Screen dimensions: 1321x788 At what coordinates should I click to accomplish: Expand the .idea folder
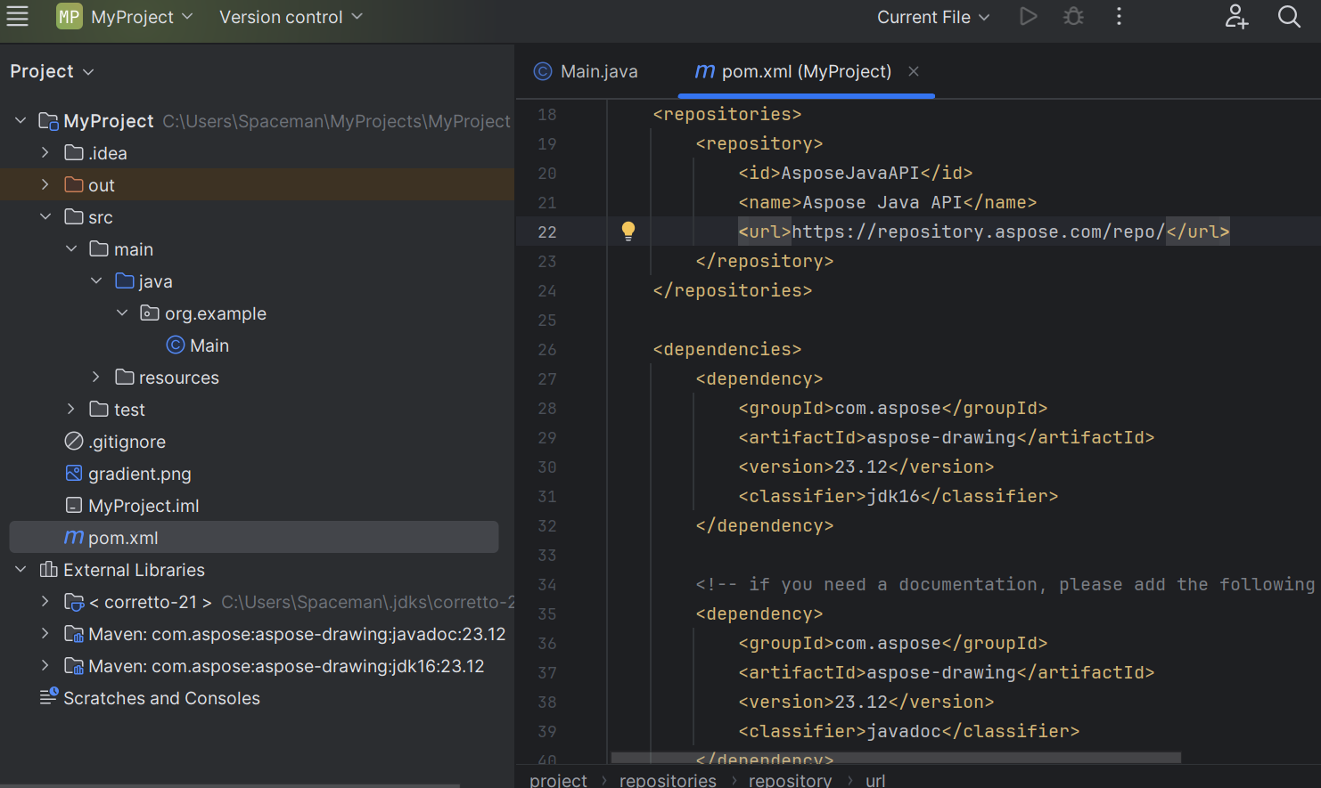coord(45,152)
